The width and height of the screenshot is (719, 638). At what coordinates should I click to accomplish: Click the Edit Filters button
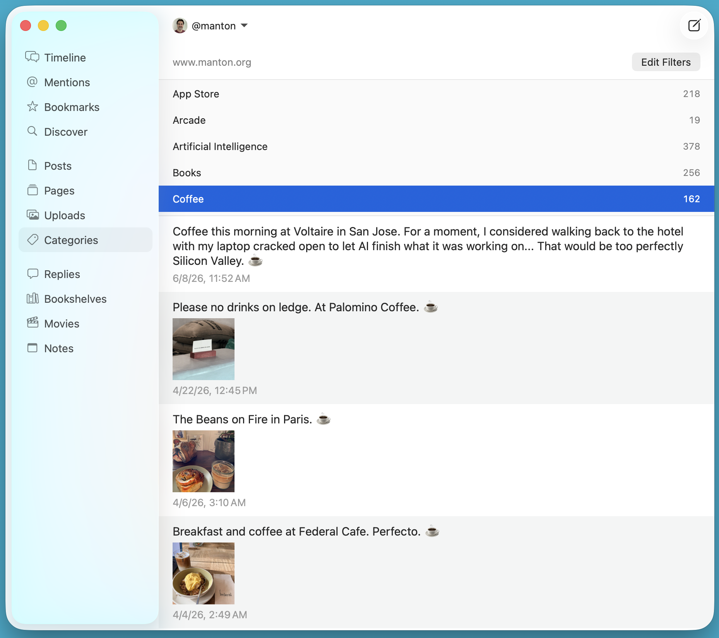click(x=666, y=62)
